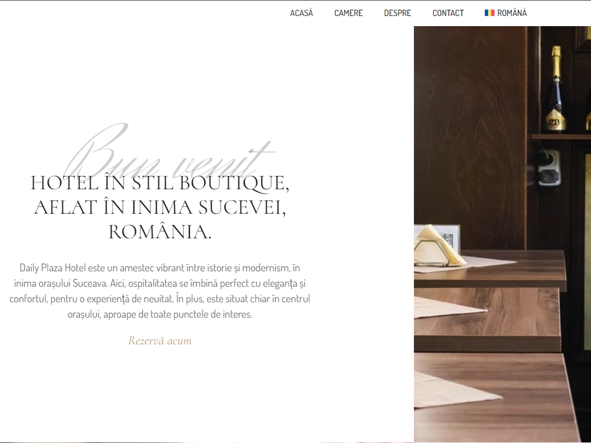
Task: Click the Rezervă acum link
Action: click(160, 341)
